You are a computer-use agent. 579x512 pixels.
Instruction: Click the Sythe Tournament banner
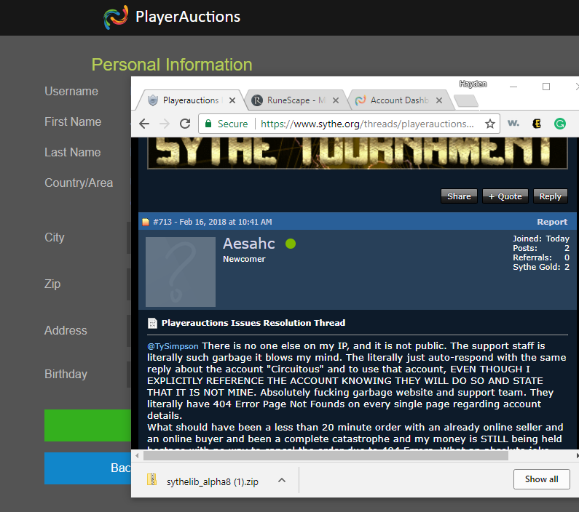click(x=357, y=153)
